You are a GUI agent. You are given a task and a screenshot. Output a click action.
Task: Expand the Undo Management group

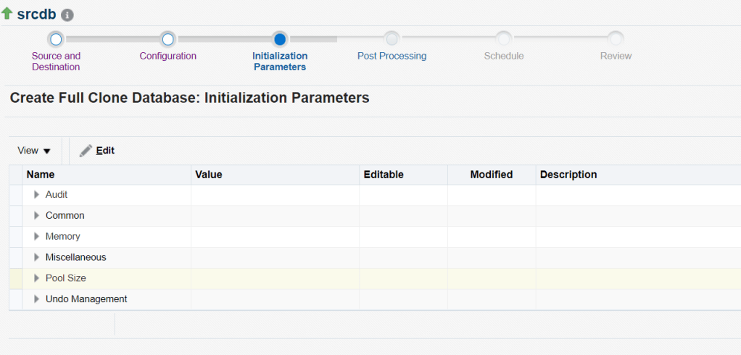37,299
